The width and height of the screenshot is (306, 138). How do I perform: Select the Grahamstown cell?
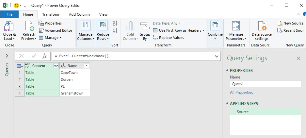(75, 93)
